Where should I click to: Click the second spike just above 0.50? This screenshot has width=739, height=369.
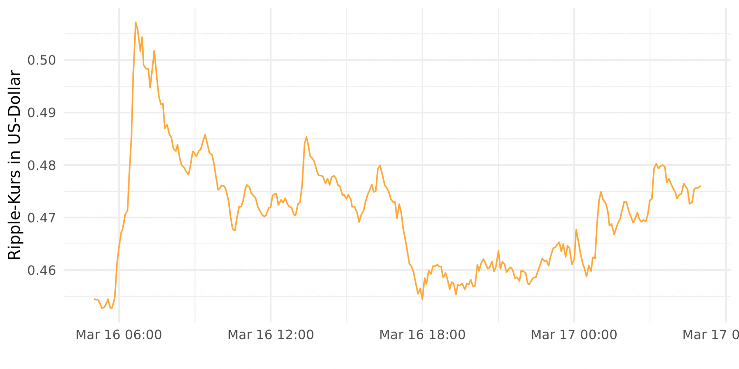tap(154, 51)
